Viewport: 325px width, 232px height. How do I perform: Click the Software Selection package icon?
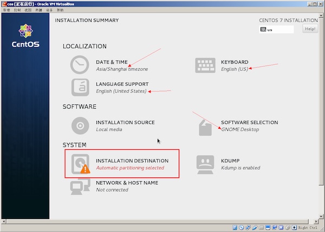point(205,128)
